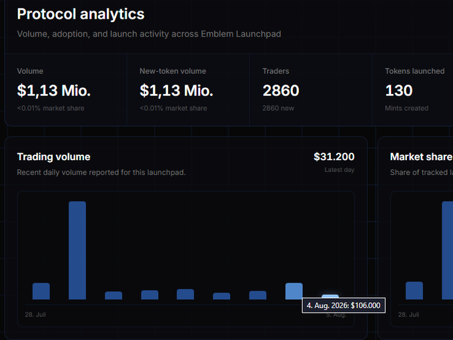453x340 pixels.
Task: Click the 'Latest day' label
Action: (x=339, y=170)
